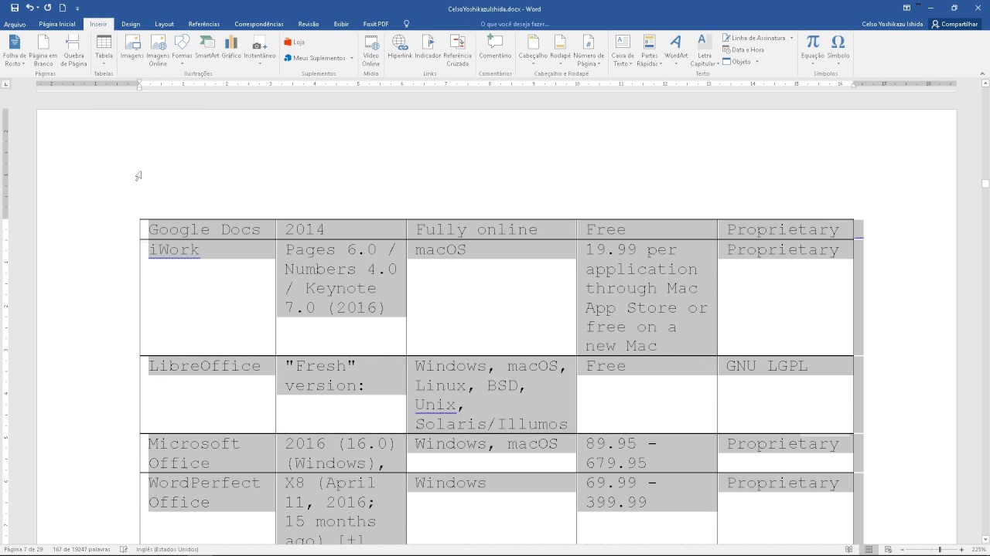Open the Foxit PDF tab
The image size is (990, 556).
click(x=376, y=24)
